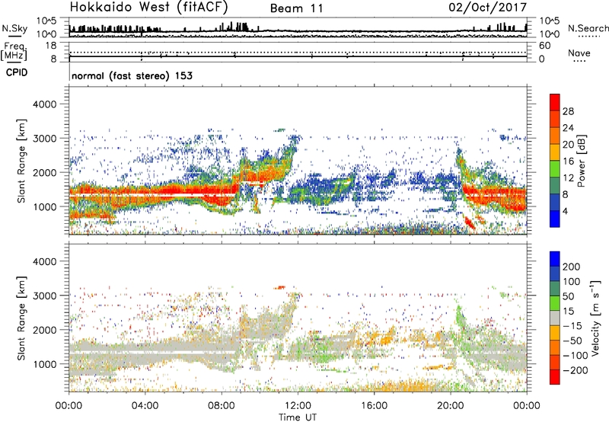Click the "N.Search" legend label

pos(588,28)
